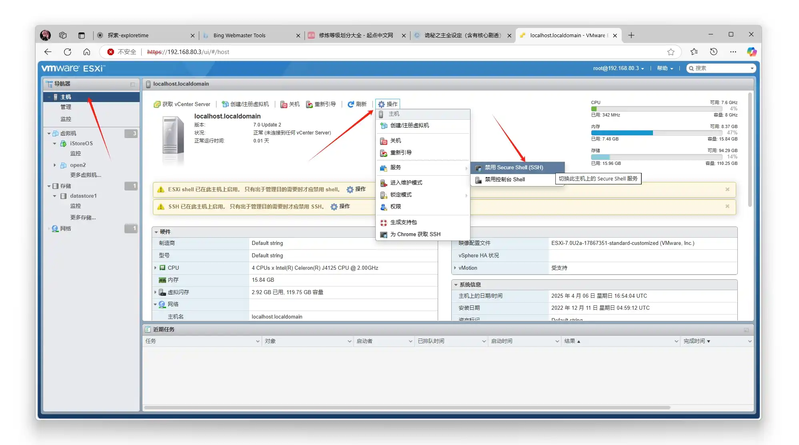Collapse the 硬件 panel section
Image resolution: width=799 pixels, height=445 pixels.
click(156, 232)
